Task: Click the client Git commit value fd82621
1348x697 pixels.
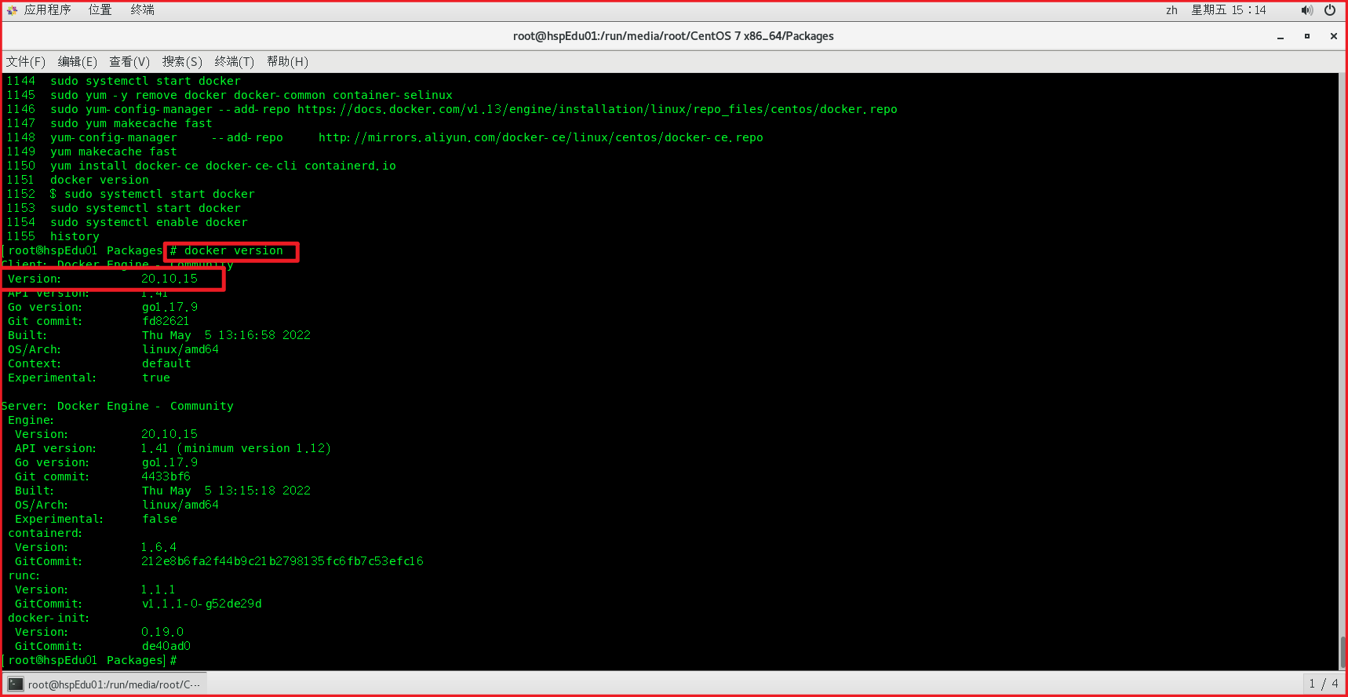Action: tap(166, 322)
